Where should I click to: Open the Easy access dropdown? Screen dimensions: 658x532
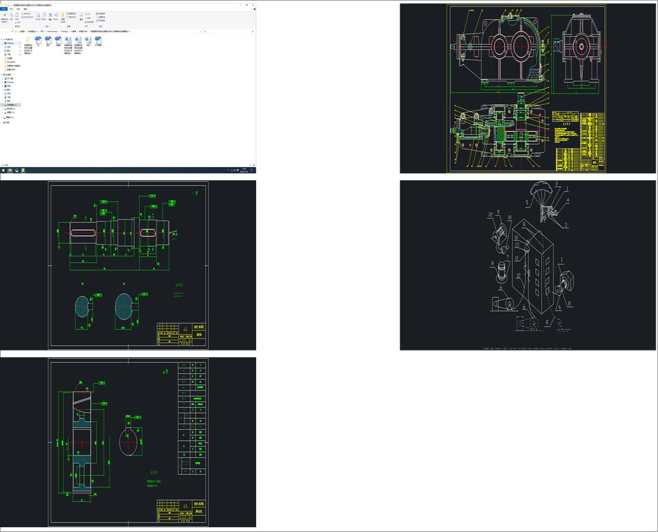71,17
